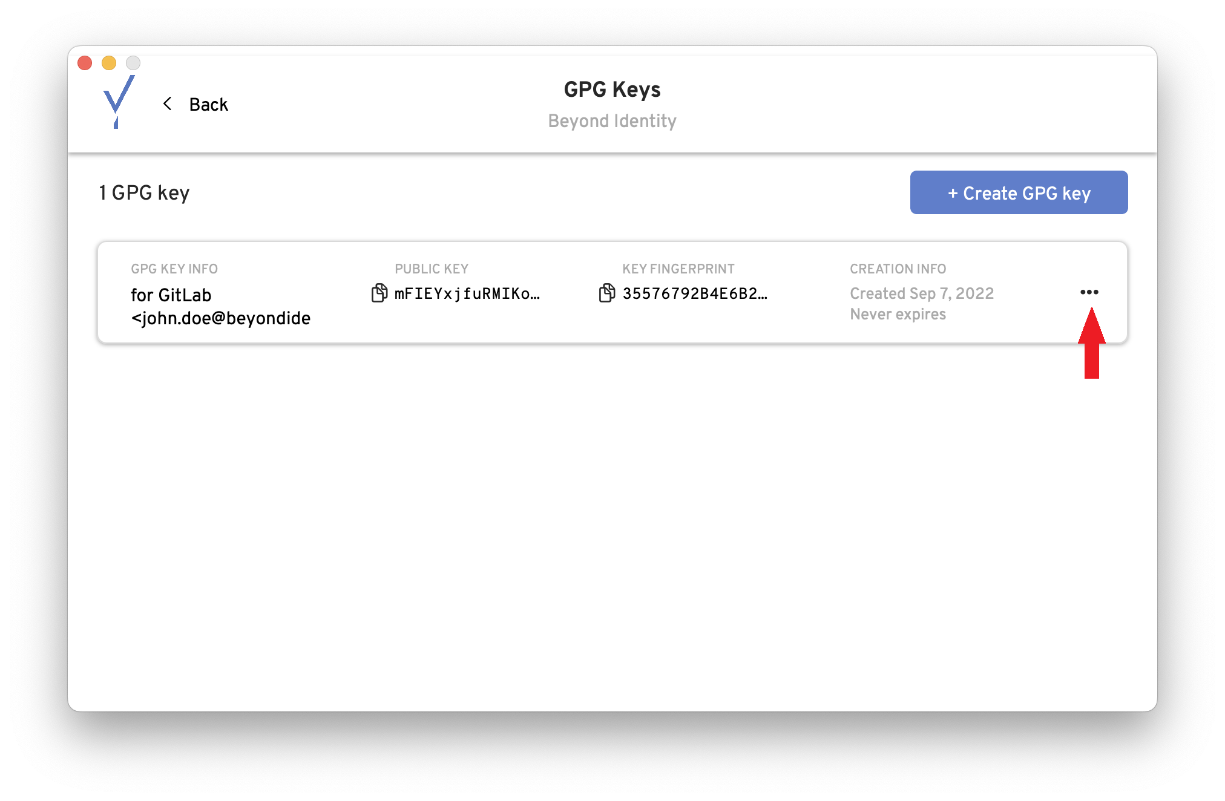Select the GPG Keys page header
Image resolution: width=1225 pixels, height=801 pixels.
[x=612, y=89]
